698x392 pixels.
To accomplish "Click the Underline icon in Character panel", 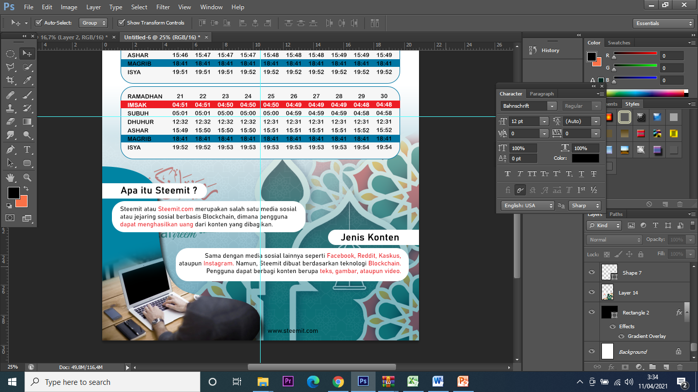I will pyautogui.click(x=581, y=174).
